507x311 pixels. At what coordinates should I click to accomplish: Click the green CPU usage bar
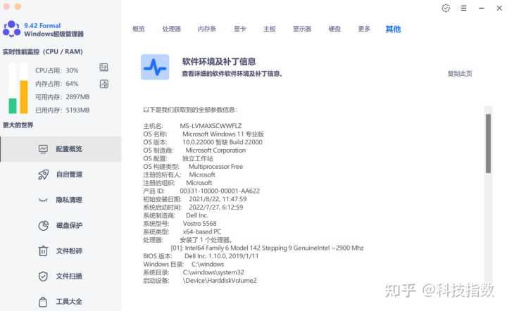pos(13,106)
